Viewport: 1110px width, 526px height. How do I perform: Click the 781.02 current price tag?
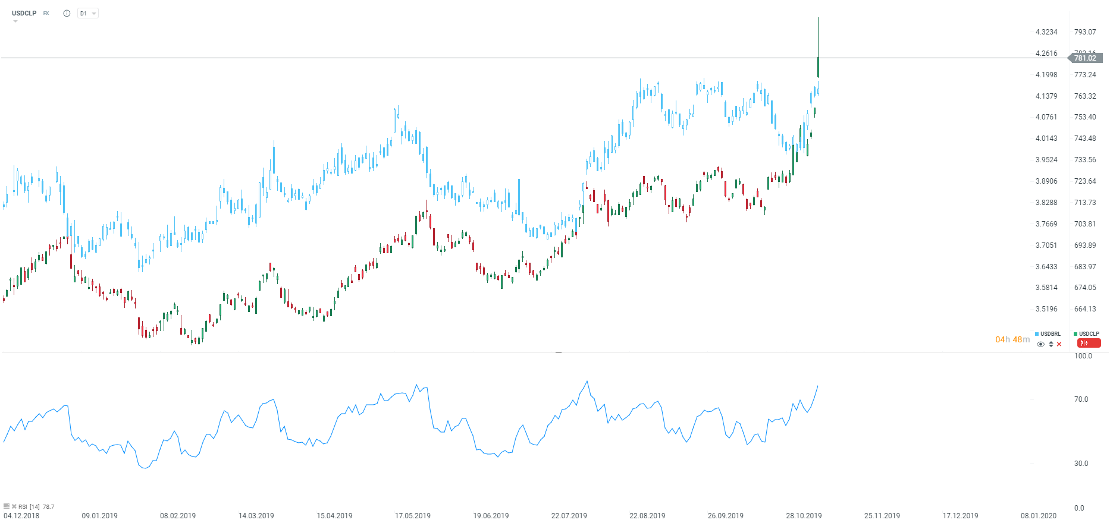[x=1086, y=58]
